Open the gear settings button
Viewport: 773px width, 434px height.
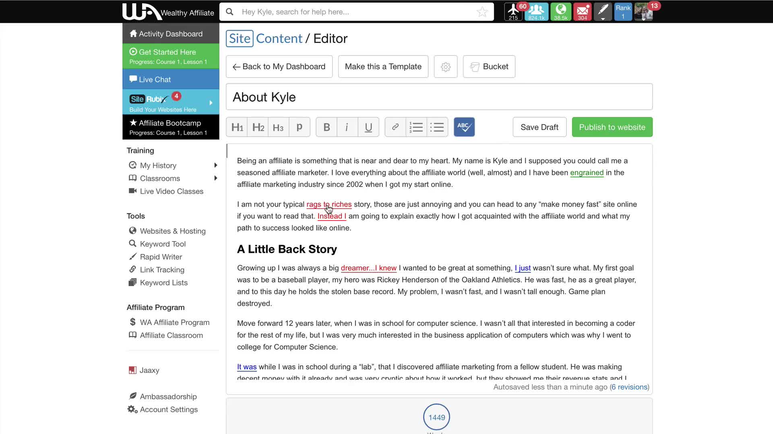coord(446,67)
